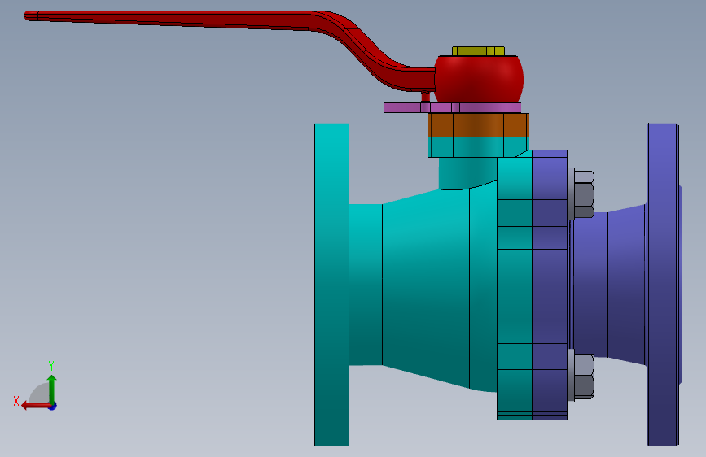Click the green Y axis arrow of the triad

click(x=52, y=389)
